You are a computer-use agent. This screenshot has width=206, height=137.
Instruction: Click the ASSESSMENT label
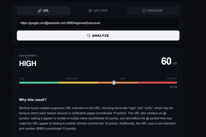[28, 56]
